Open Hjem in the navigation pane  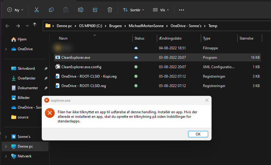tap(22, 39)
